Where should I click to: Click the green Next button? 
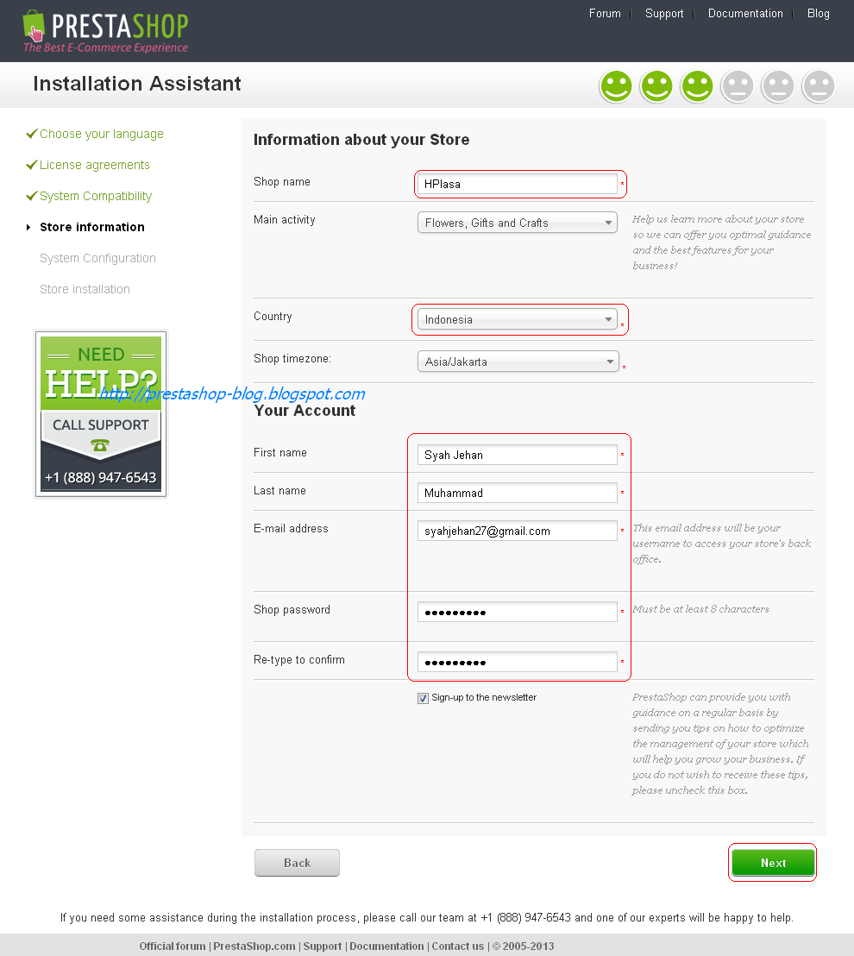(x=773, y=863)
